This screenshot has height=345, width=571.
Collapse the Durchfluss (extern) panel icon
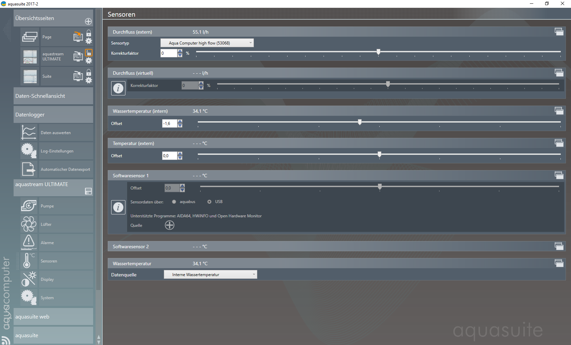559,32
